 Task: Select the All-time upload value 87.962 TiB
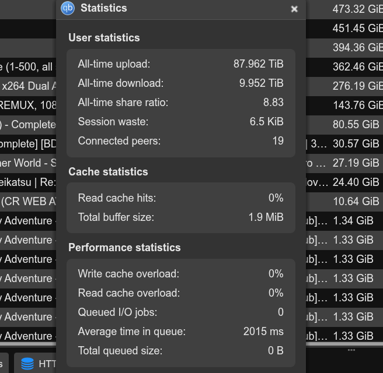[259, 64]
